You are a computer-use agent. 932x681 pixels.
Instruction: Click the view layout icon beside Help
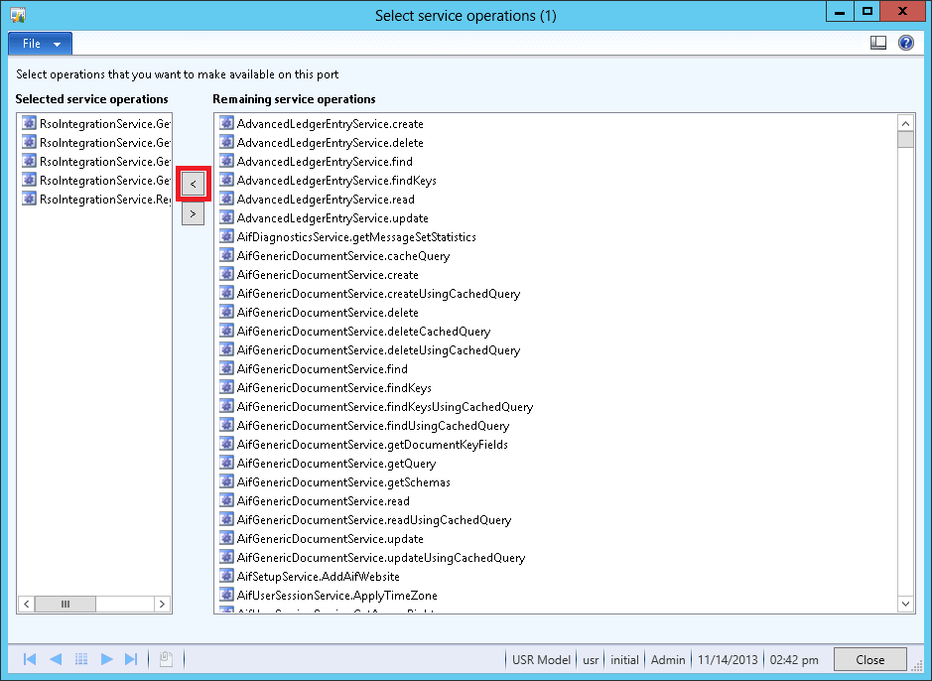point(877,44)
